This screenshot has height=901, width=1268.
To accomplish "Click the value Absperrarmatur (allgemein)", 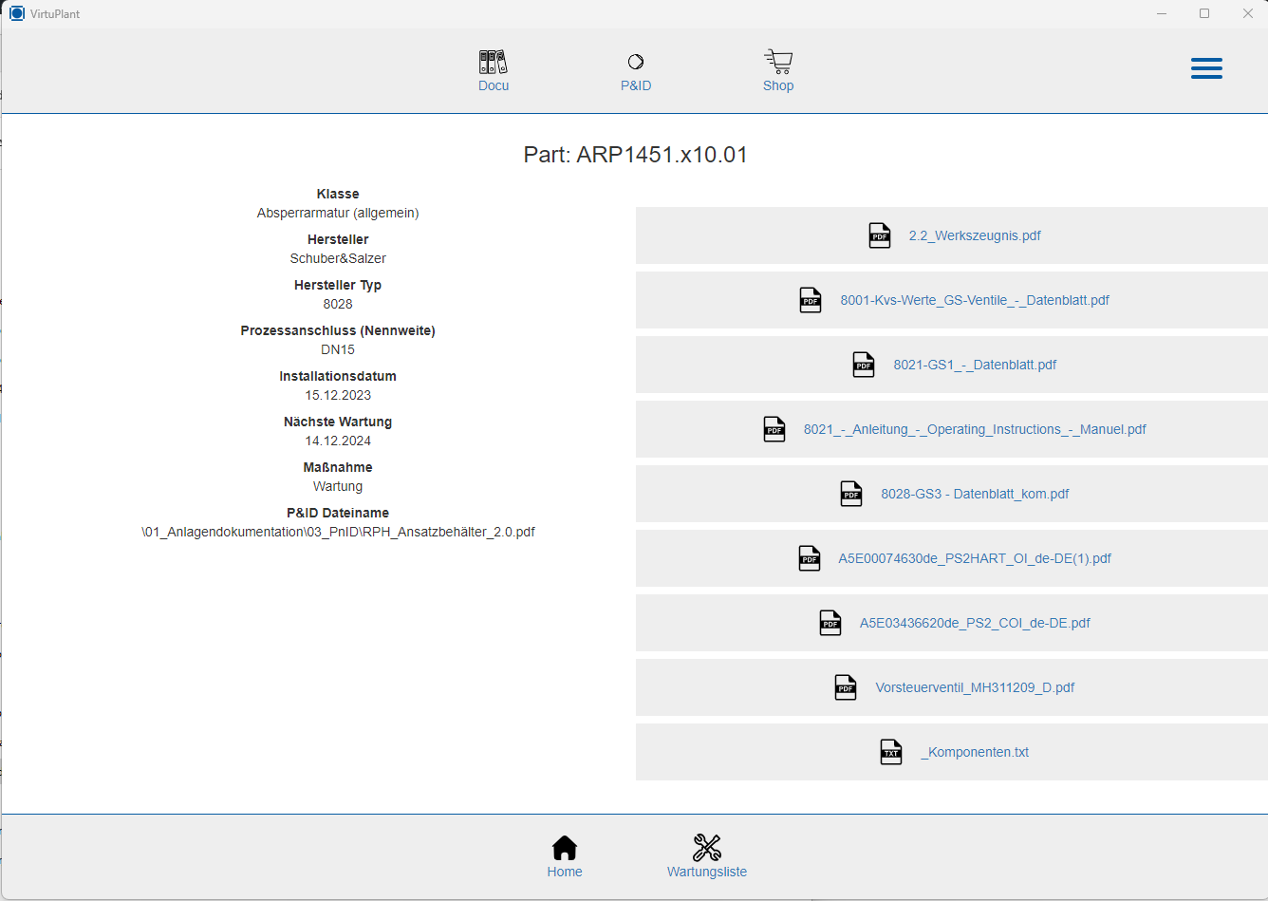I will click(x=338, y=213).
